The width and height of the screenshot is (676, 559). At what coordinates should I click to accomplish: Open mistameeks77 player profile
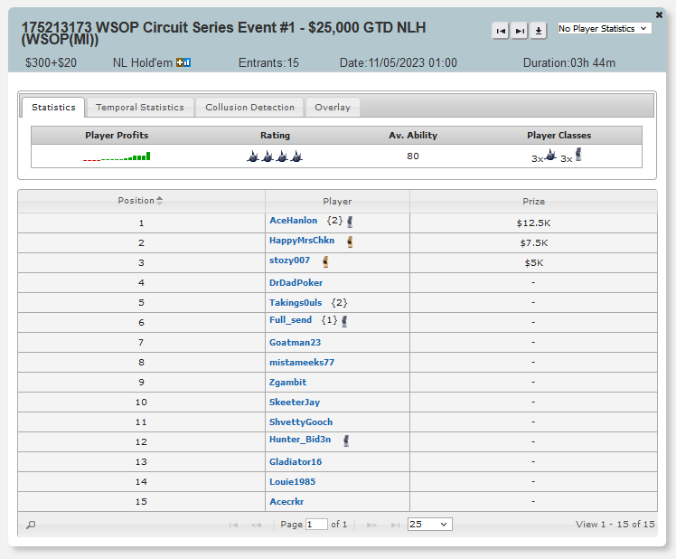coord(302,362)
